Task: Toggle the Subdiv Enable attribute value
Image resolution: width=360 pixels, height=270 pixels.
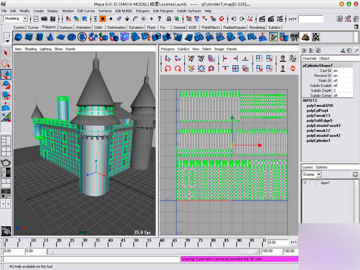Action: pyautogui.click(x=337, y=85)
